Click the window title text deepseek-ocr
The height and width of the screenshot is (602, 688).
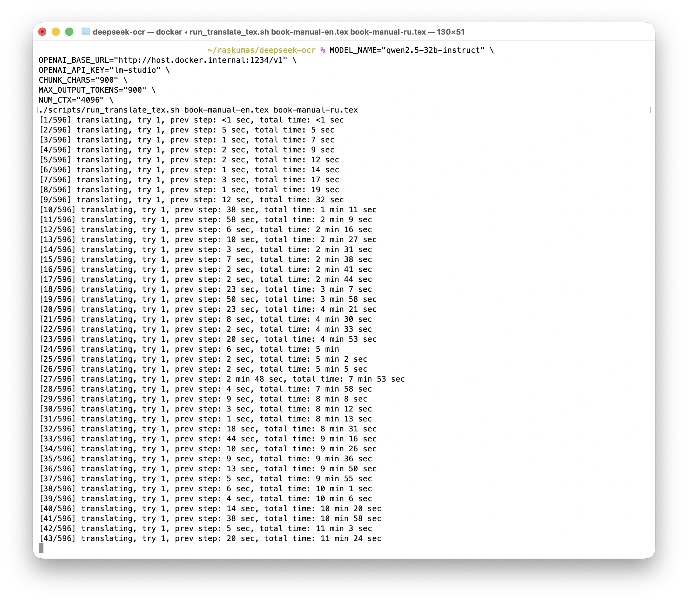119,32
